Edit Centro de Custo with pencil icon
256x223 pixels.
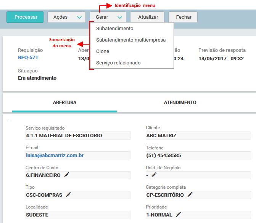click(x=67, y=175)
